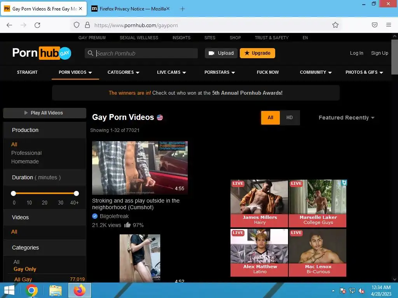Viewport: 398px width, 298px height.
Task: Select All under Categories
Action: click(16, 262)
